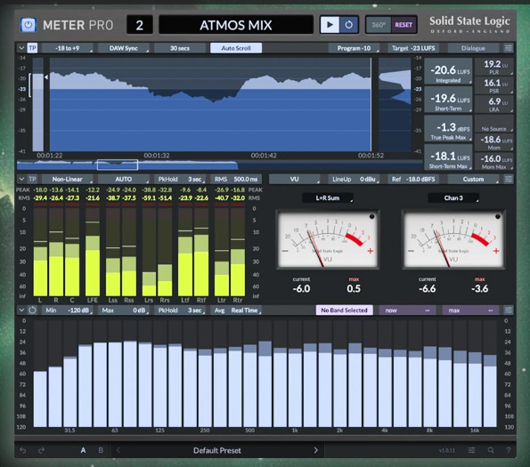
Task: Click the No Band Selected button
Action: point(345,310)
